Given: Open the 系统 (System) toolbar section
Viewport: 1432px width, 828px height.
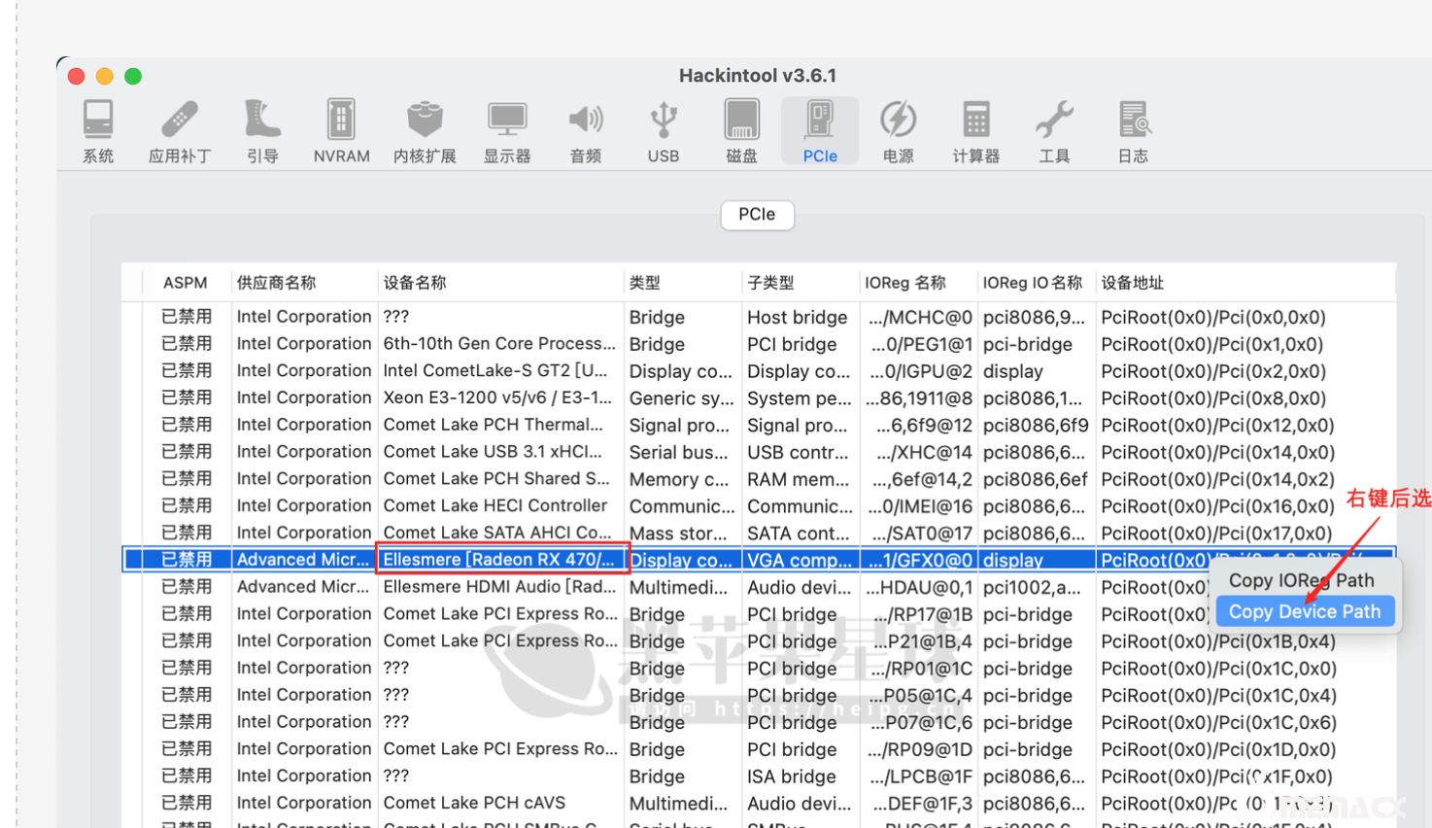Looking at the screenshot, I should (98, 131).
